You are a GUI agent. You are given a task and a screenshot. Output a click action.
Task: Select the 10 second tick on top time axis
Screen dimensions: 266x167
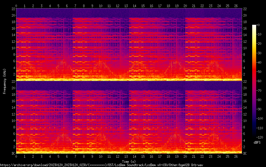pyautogui.click(x=101, y=6)
